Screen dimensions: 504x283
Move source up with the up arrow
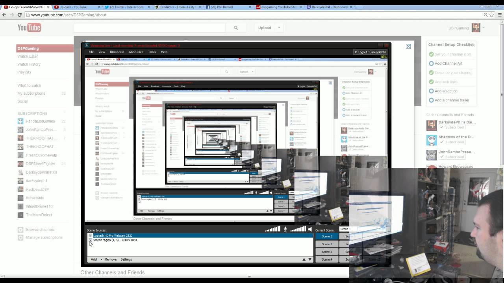click(x=304, y=259)
